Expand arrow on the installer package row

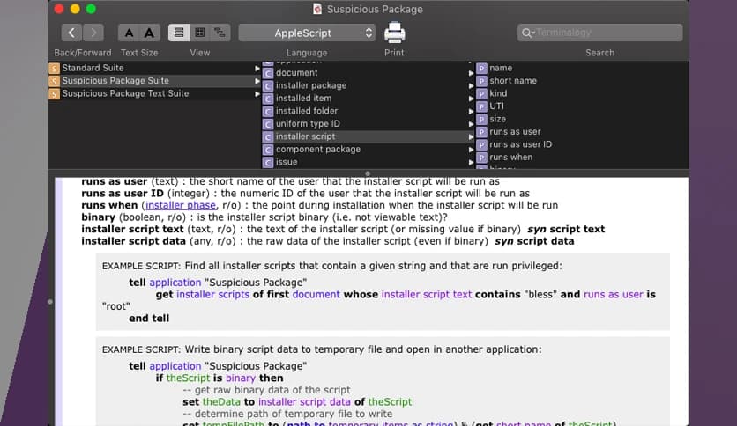coord(471,86)
